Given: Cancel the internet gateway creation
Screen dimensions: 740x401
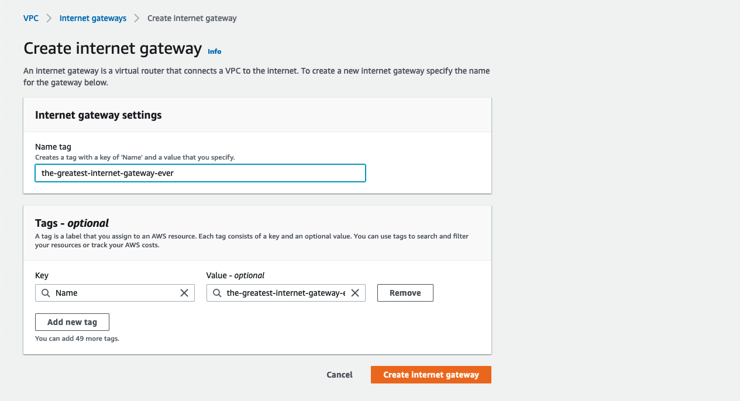Looking at the screenshot, I should tap(339, 375).
